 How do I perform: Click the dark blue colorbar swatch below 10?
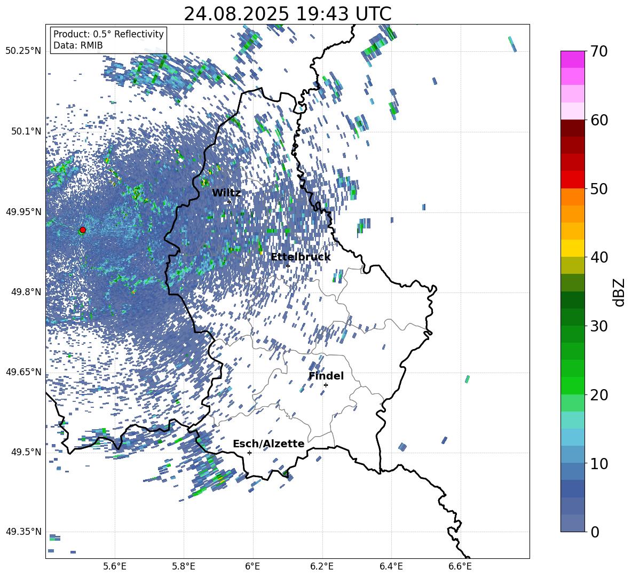[x=572, y=488]
